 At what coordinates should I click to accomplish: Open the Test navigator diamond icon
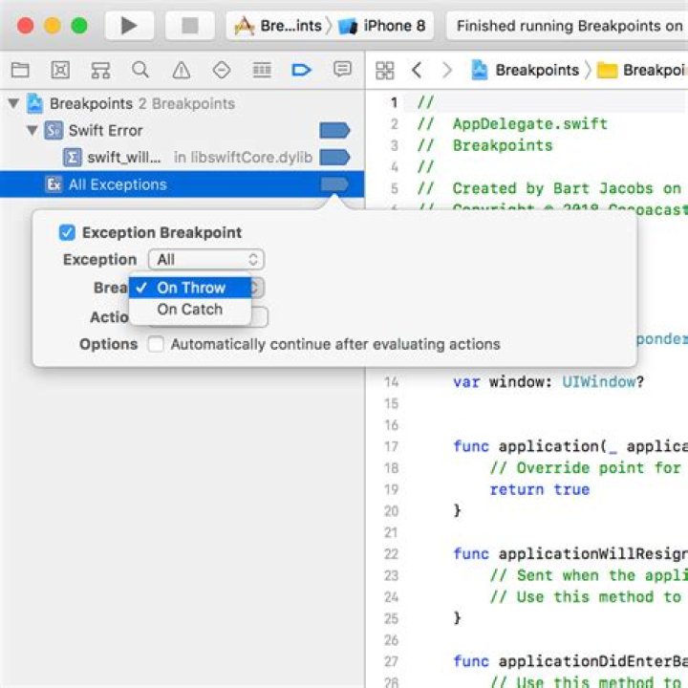click(x=222, y=70)
